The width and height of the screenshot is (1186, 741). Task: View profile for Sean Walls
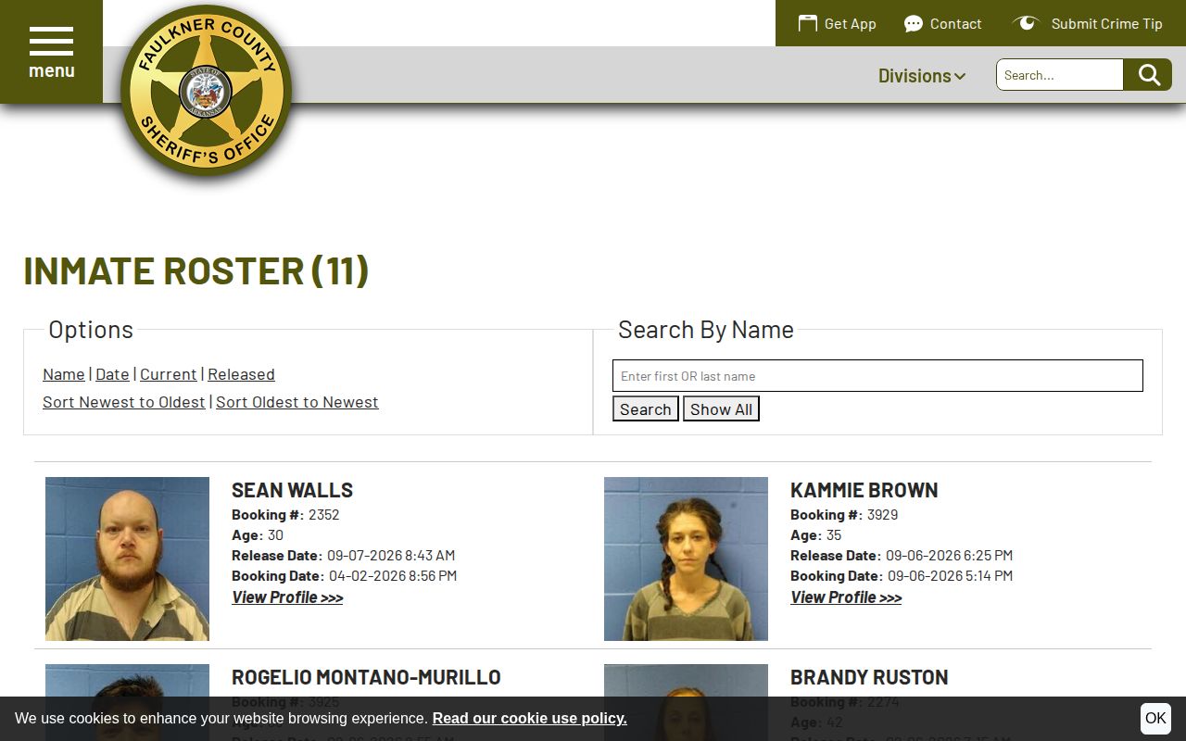[x=287, y=597]
